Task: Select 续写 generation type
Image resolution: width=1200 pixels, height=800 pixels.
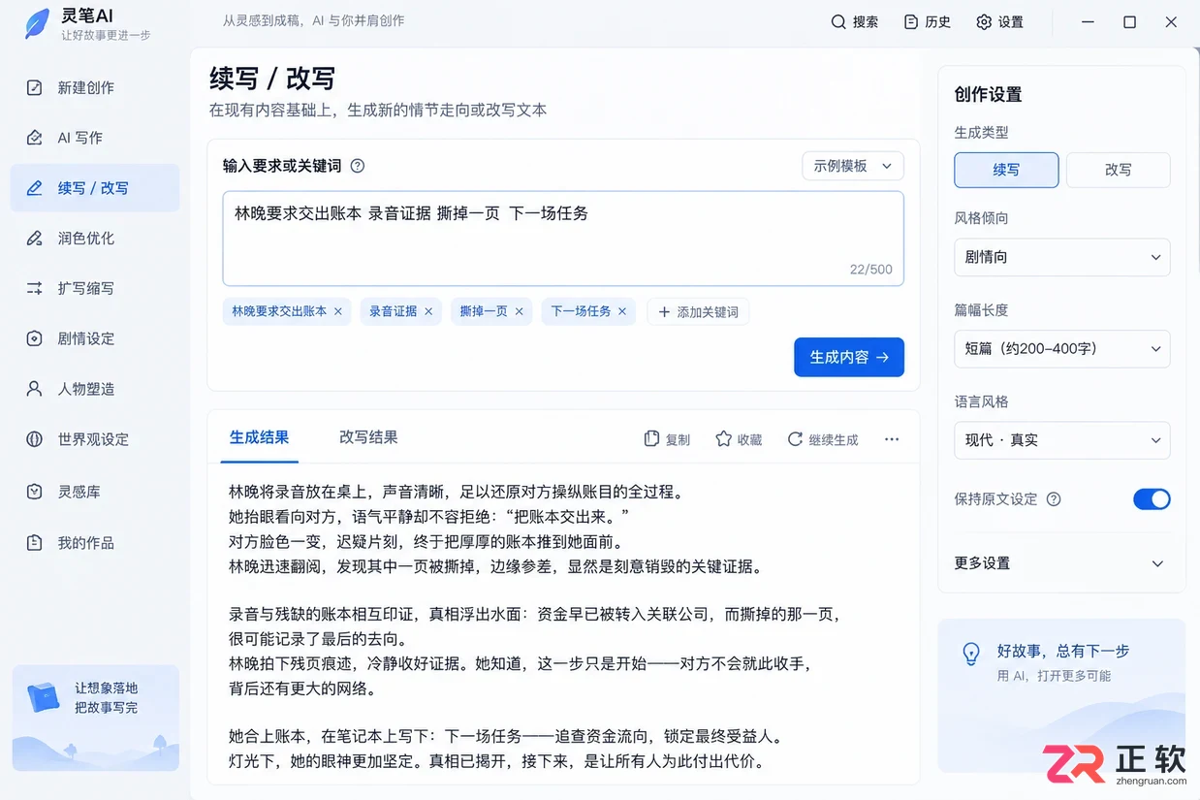Action: click(x=1006, y=170)
